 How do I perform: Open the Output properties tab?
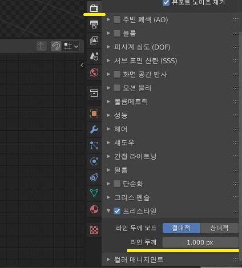pos(94,25)
